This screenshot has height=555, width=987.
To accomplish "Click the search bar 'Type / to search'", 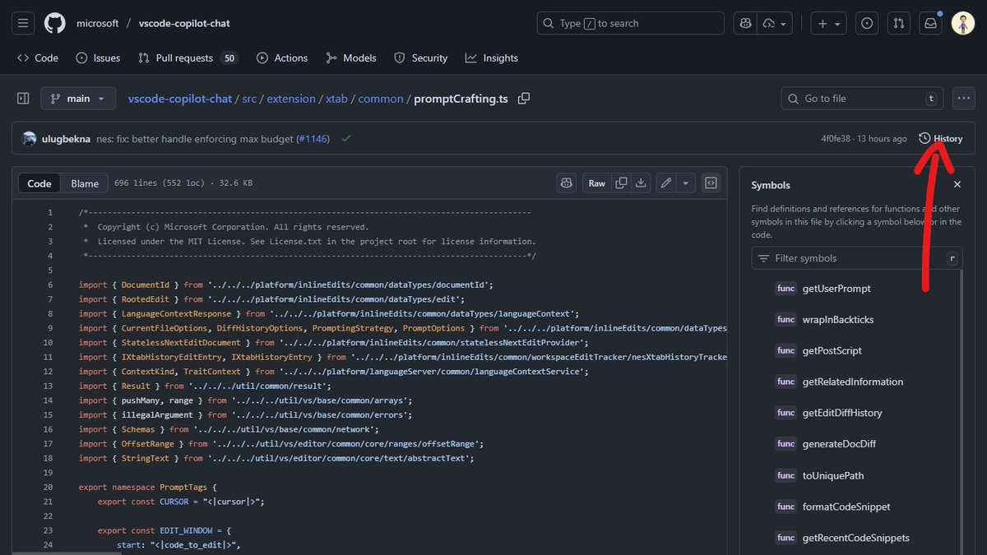I will point(631,23).
